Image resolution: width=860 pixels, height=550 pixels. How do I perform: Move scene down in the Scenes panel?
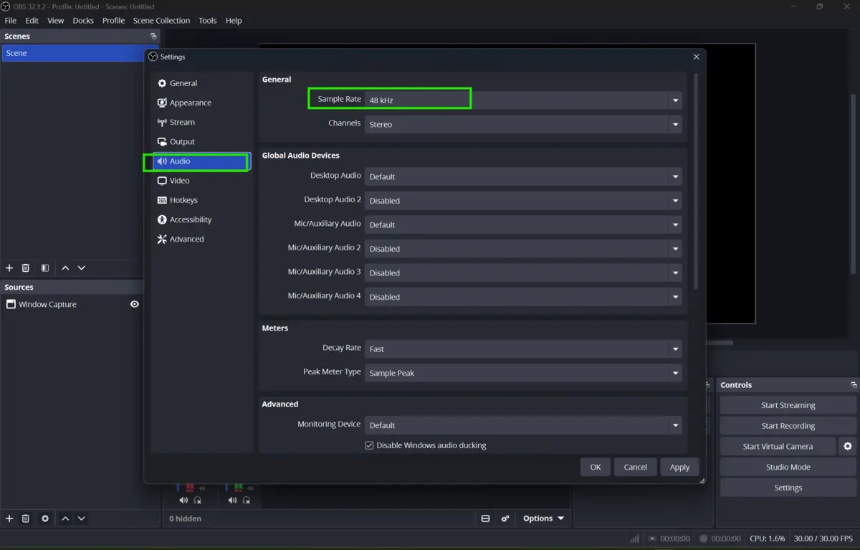tap(82, 268)
